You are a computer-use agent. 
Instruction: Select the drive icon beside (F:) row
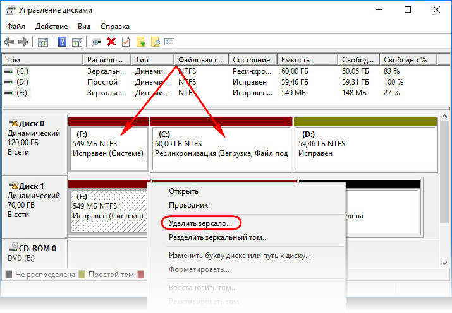point(8,93)
